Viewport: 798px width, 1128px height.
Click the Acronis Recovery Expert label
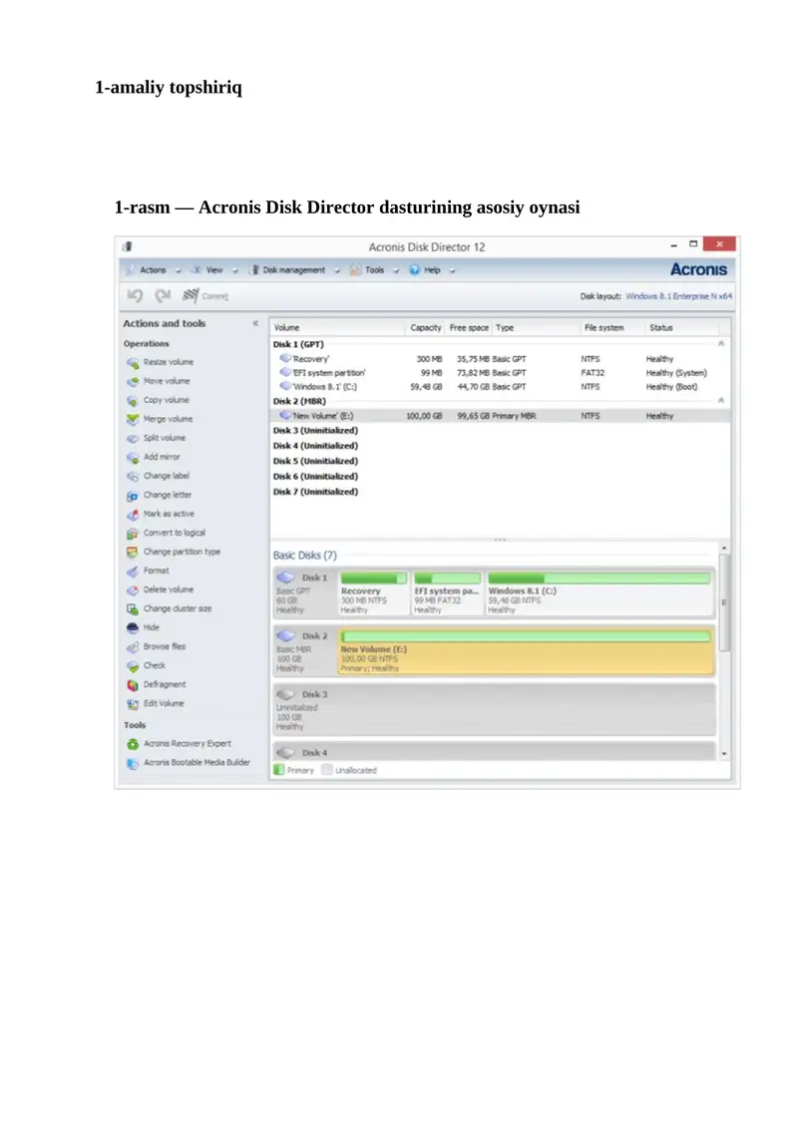click(x=188, y=743)
